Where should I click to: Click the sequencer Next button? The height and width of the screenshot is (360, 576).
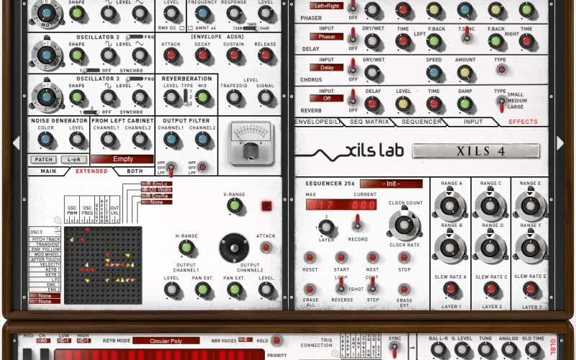pyautogui.click(x=372, y=257)
